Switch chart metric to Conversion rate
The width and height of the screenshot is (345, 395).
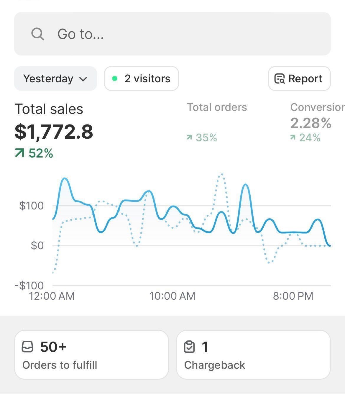314,107
